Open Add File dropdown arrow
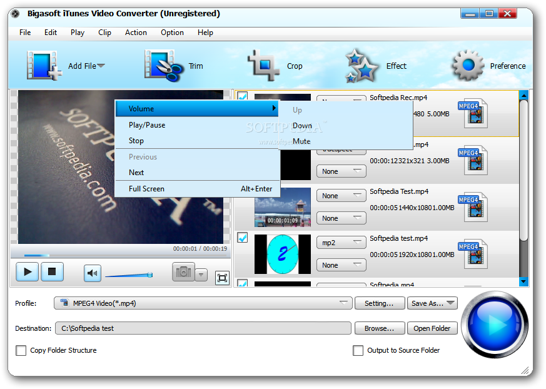Viewport: 546px width, 389px height. pyautogui.click(x=101, y=66)
